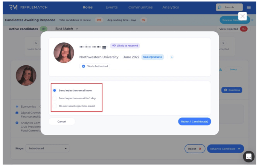Select Do not send rejection email
This screenshot has width=259, height=165.
[55, 106]
